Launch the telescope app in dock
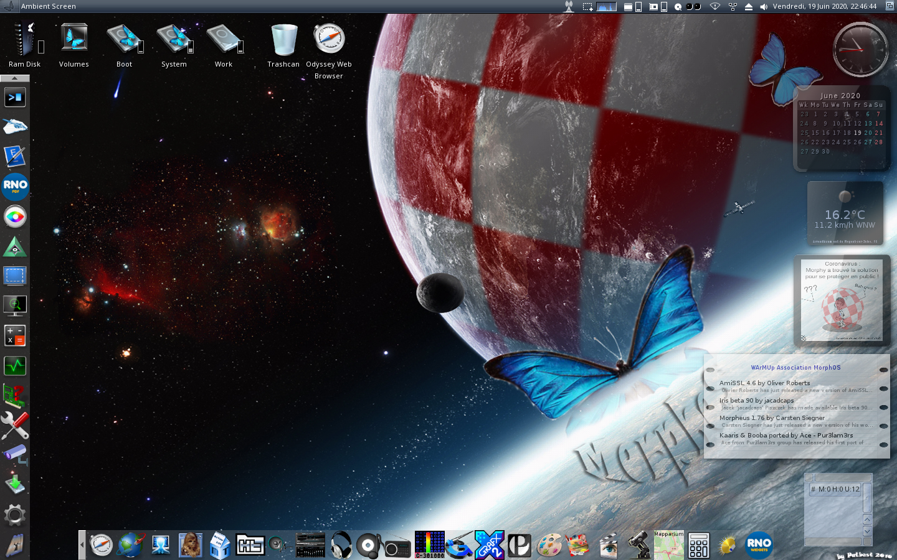The width and height of the screenshot is (897, 560). [x=638, y=545]
